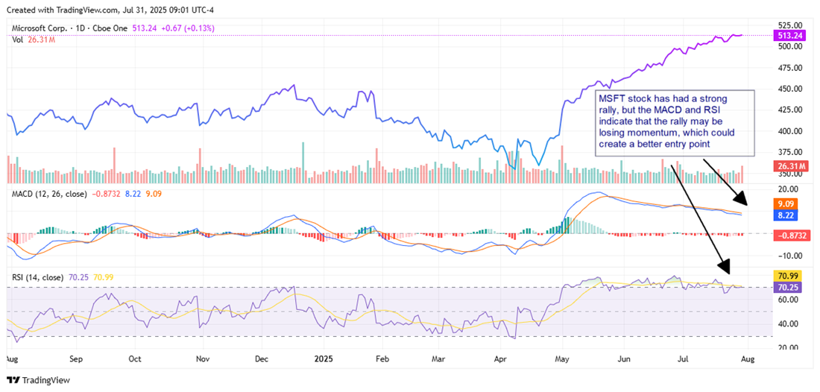Image resolution: width=820 pixels, height=392 pixels.
Task: Click the orange 9.09 MACD signal tag
Action: click(788, 203)
